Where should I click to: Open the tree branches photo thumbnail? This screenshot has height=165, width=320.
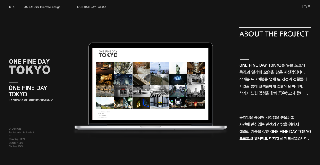click(123, 68)
